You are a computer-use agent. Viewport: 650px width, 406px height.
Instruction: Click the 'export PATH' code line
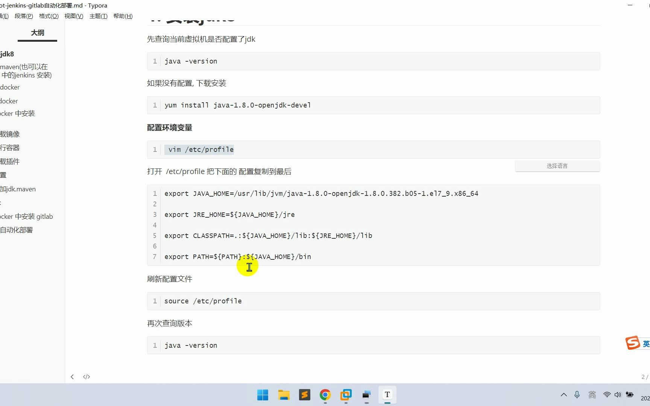click(238, 257)
